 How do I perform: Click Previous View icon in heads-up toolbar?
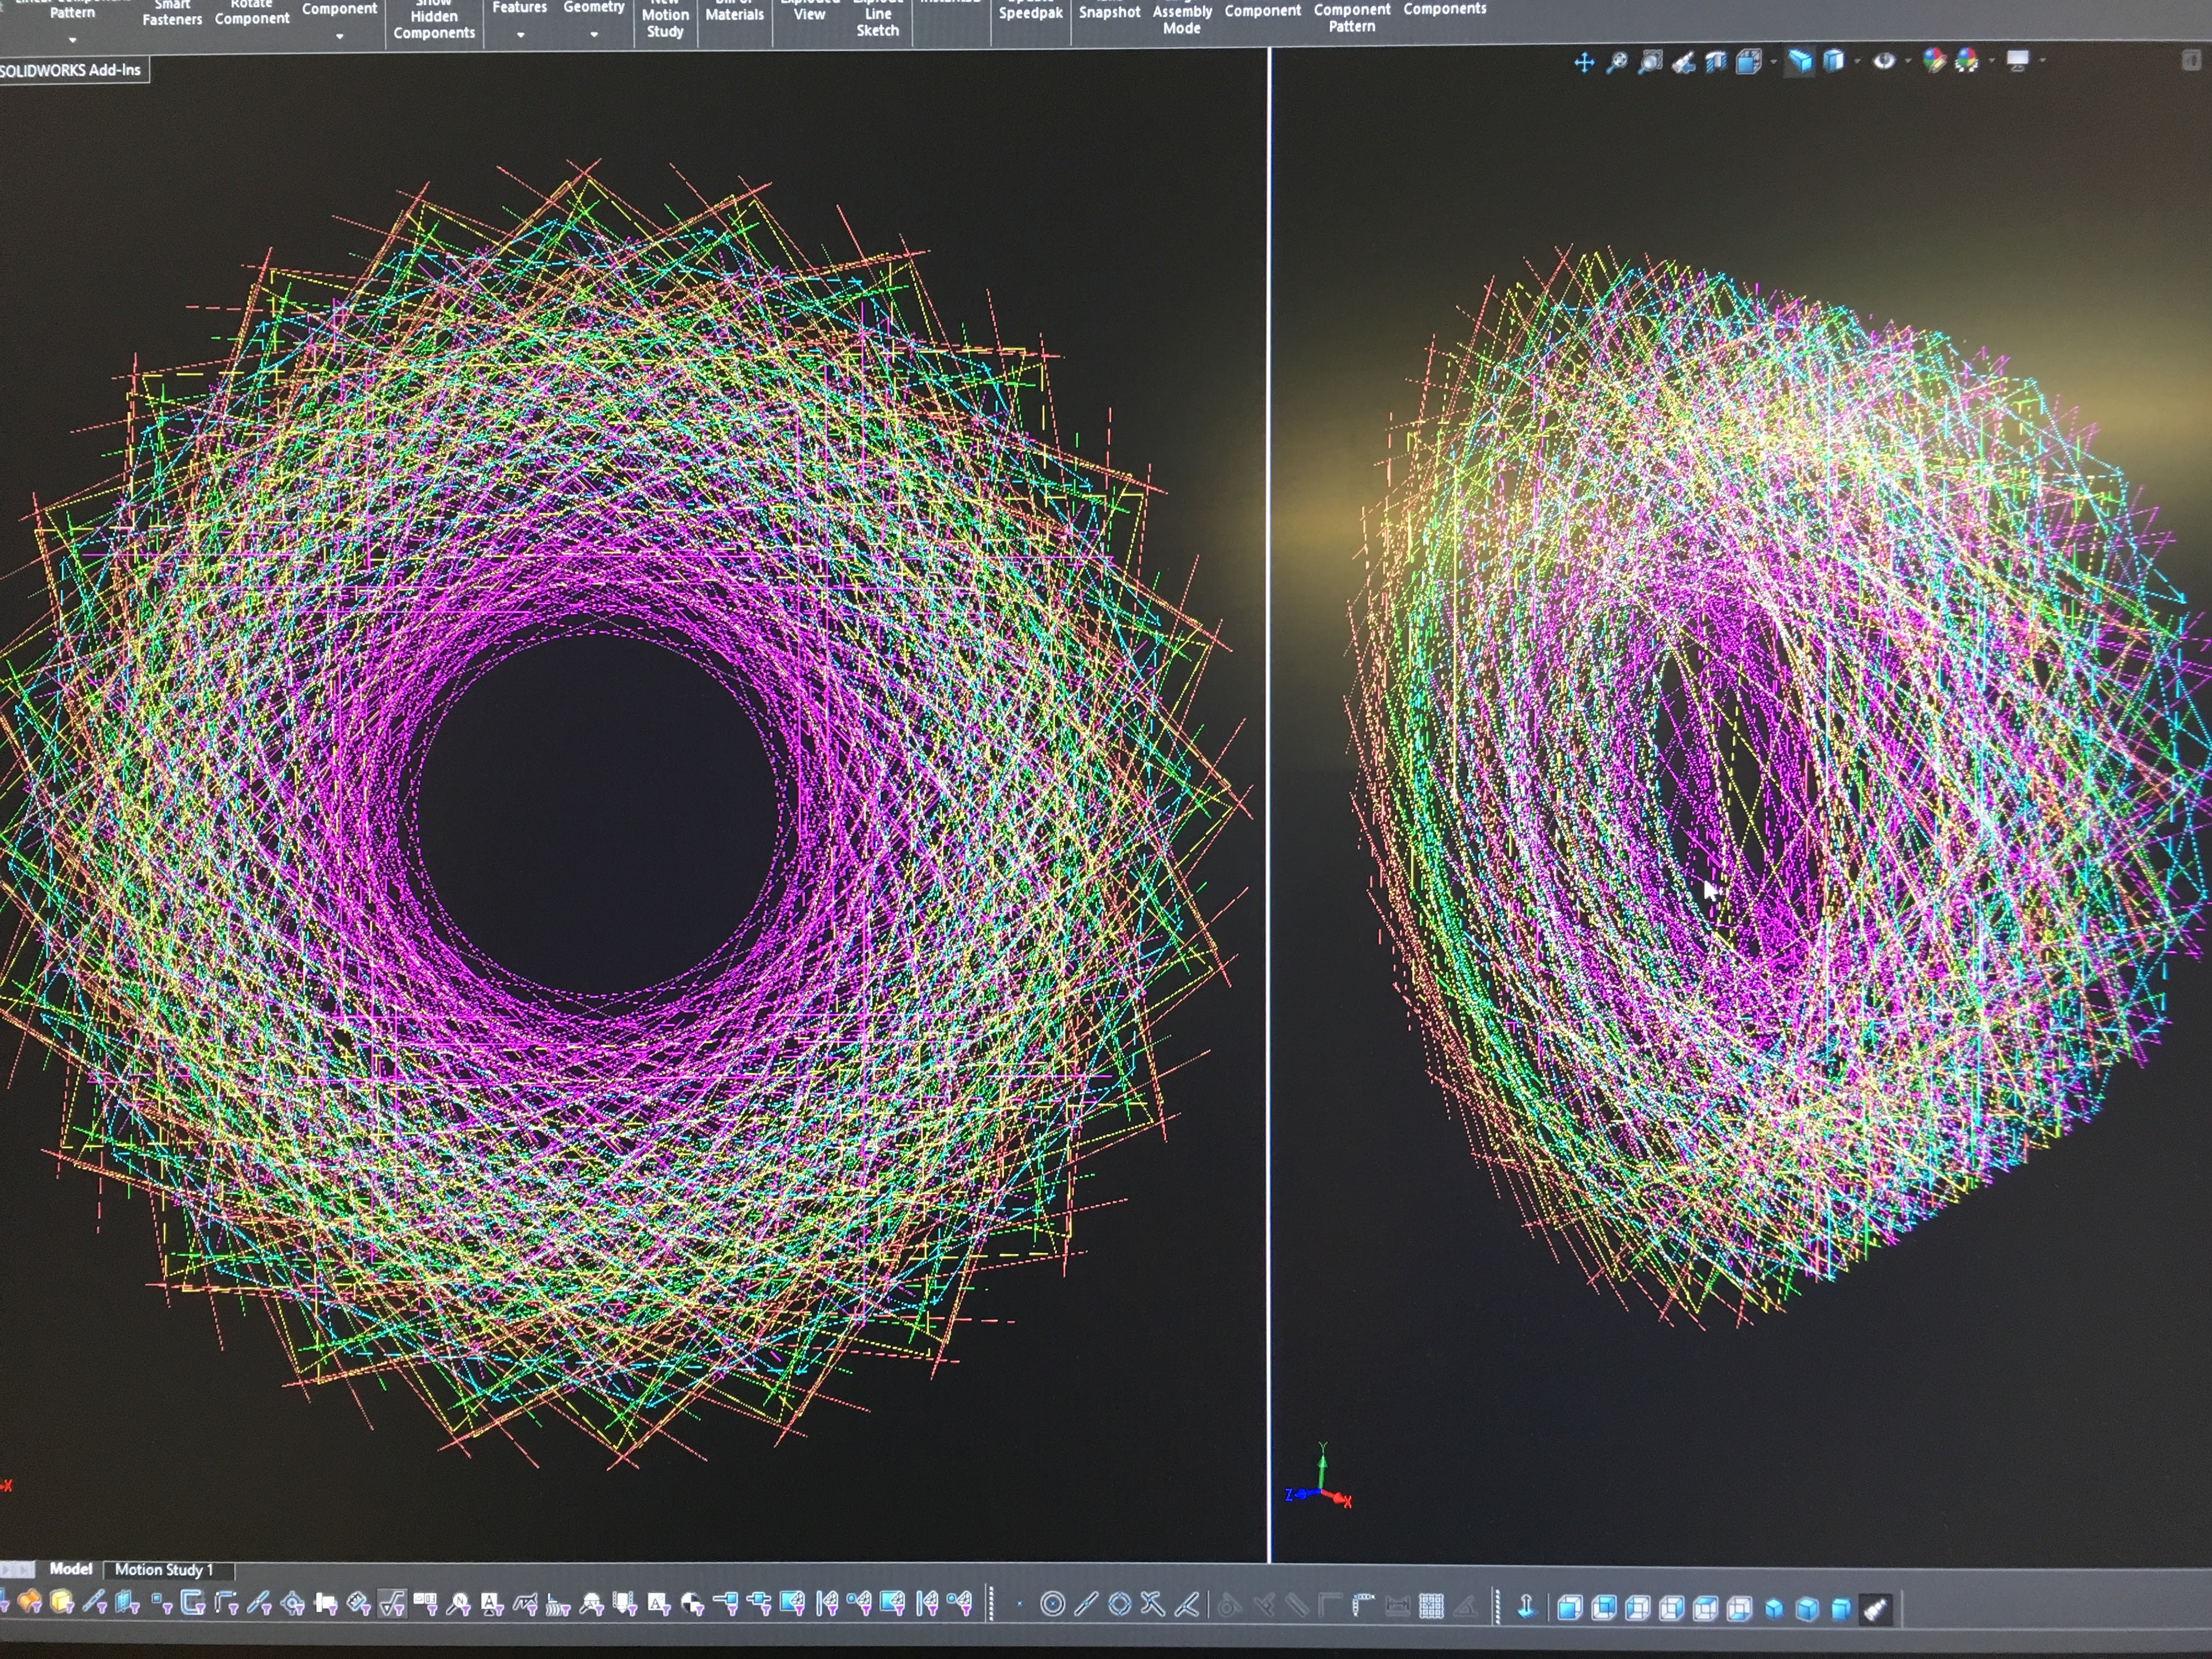1684,63
